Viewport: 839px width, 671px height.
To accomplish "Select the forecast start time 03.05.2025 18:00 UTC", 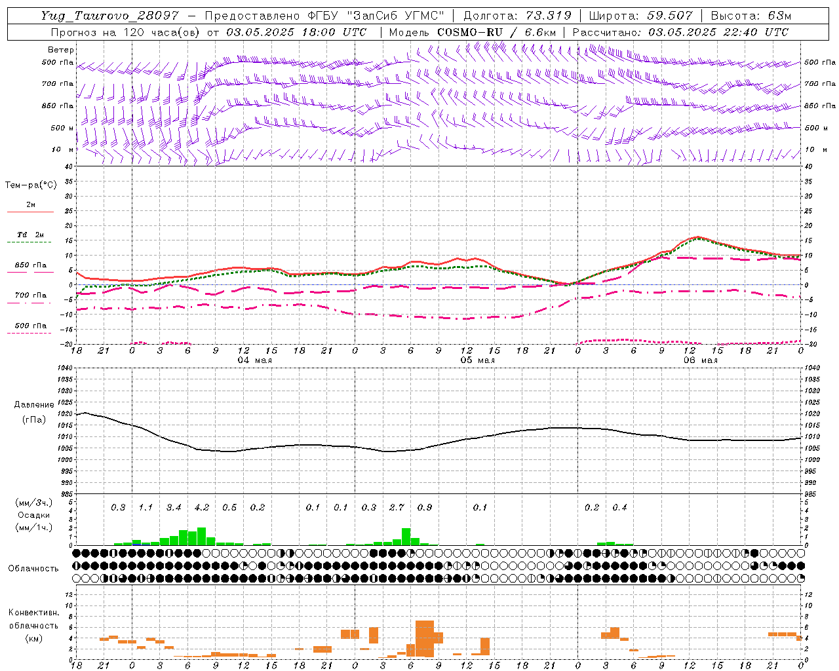I will coord(296,32).
